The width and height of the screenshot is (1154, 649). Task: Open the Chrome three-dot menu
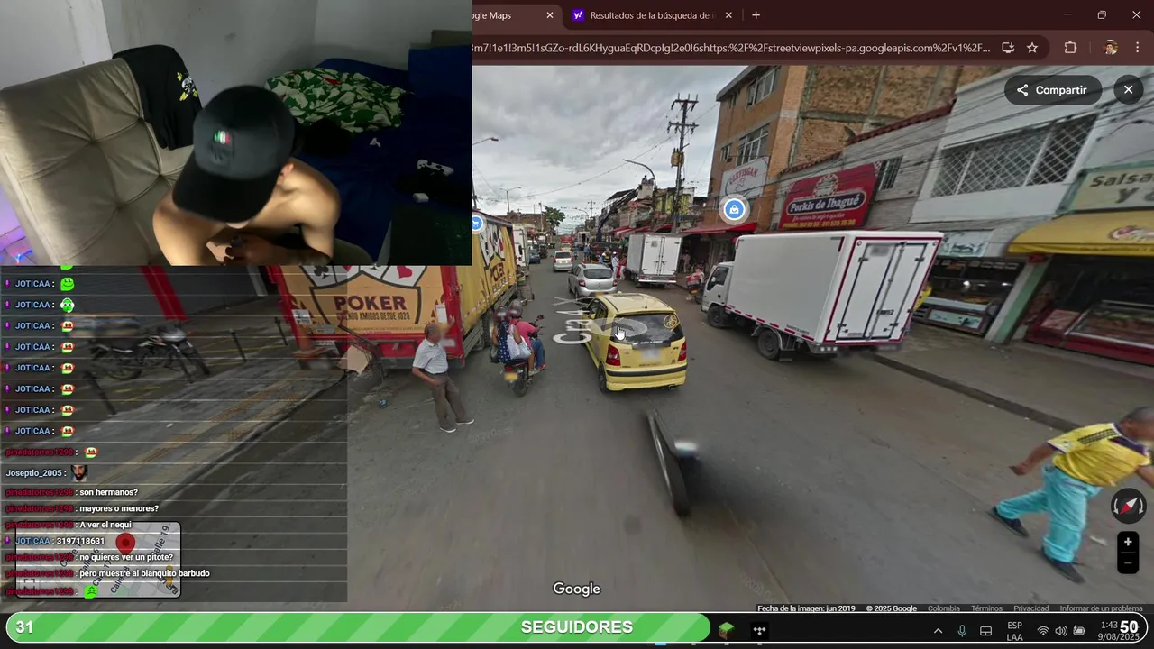(x=1137, y=48)
